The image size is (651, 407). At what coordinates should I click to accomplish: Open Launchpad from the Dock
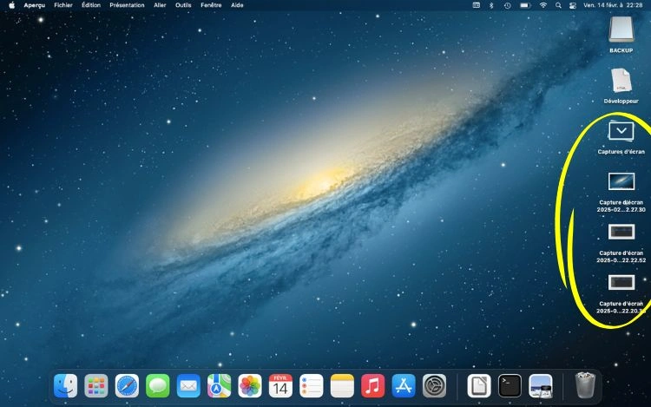[x=96, y=385]
